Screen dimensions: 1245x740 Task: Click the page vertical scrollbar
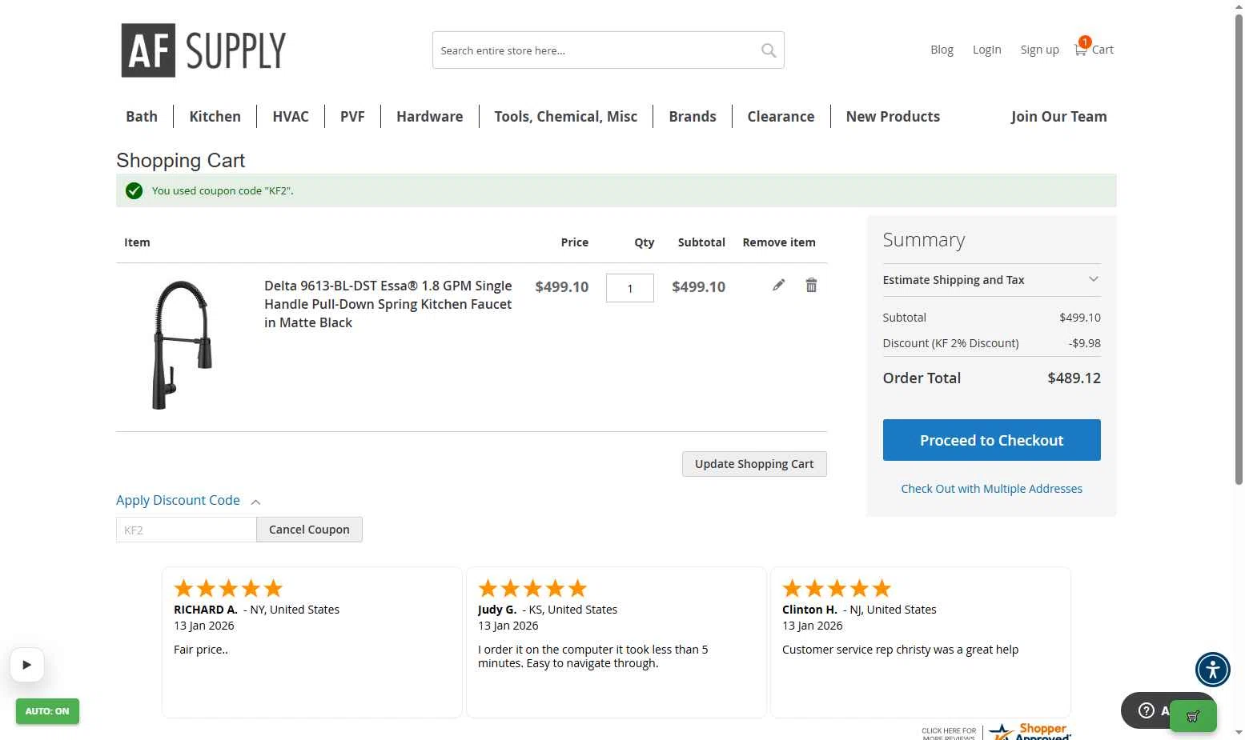1239,248
